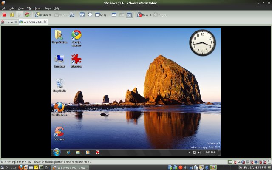The height and width of the screenshot is (170, 272).
Task: Click the first VMware status bar device icon
Action: point(230,162)
